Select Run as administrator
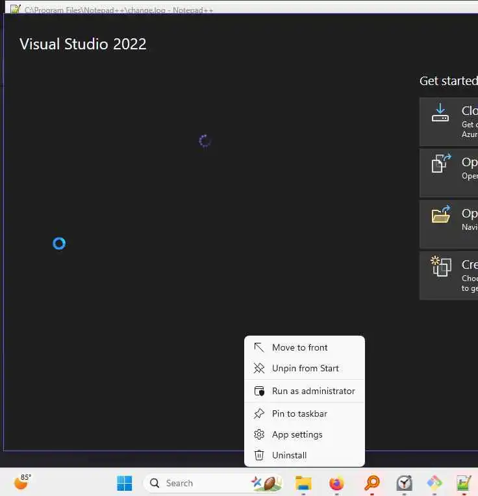Viewport: 478px width, 496px height. pyautogui.click(x=304, y=391)
